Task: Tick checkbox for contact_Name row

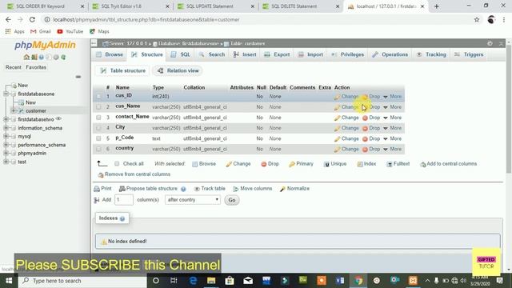Action: click(98, 118)
